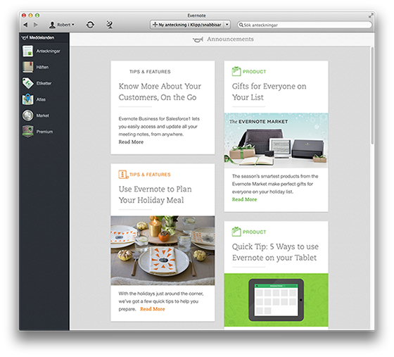Viewport: 394px width, 357px height.
Task: Click the Häften notebook icon
Action: click(x=27, y=67)
